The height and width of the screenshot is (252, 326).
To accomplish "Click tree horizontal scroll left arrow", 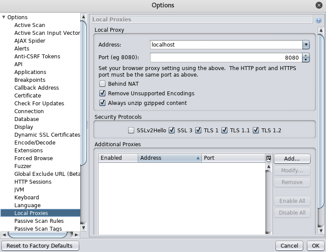I will [x=4, y=235].
